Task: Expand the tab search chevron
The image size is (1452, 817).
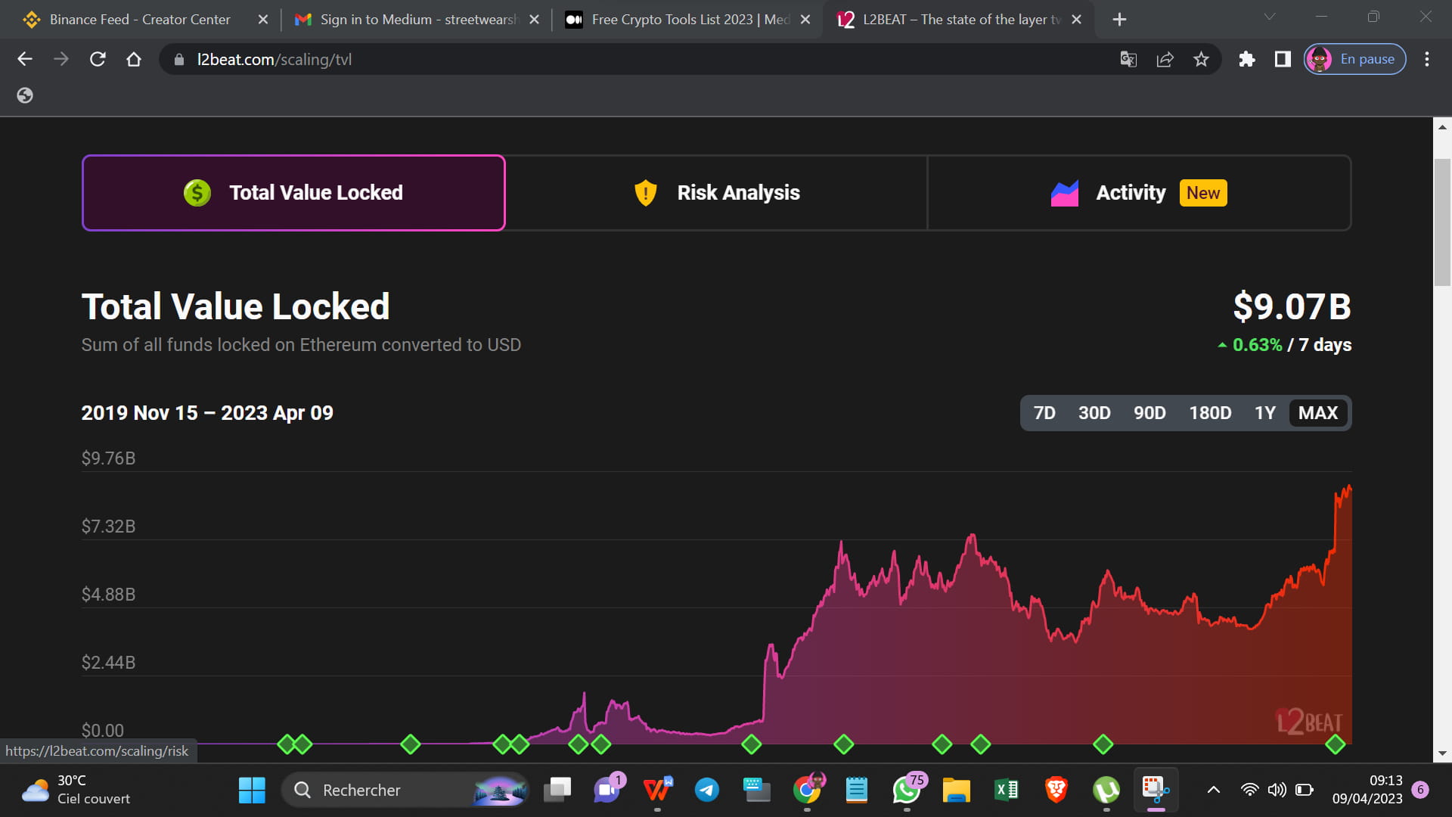Action: 1270,17
